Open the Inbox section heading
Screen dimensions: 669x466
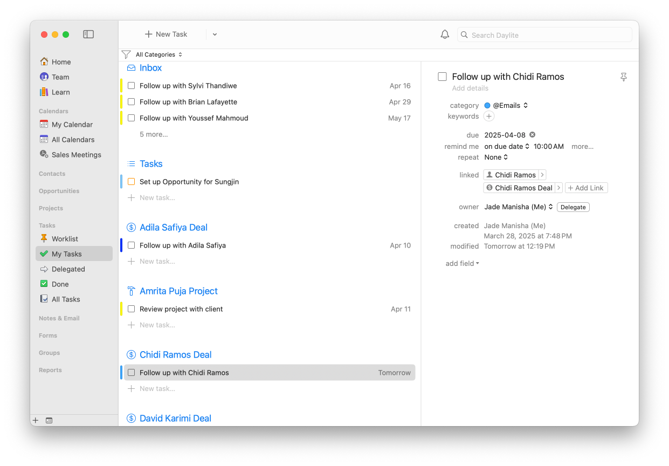(150, 68)
